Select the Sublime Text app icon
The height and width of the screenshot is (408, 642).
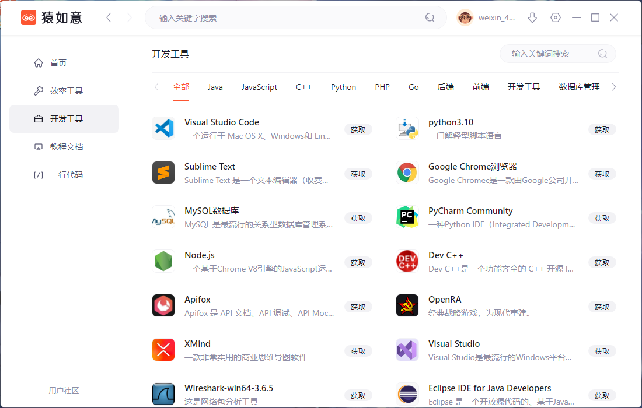tap(163, 173)
